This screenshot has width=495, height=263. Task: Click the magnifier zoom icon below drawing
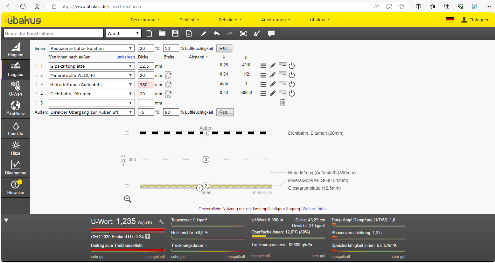tap(128, 199)
